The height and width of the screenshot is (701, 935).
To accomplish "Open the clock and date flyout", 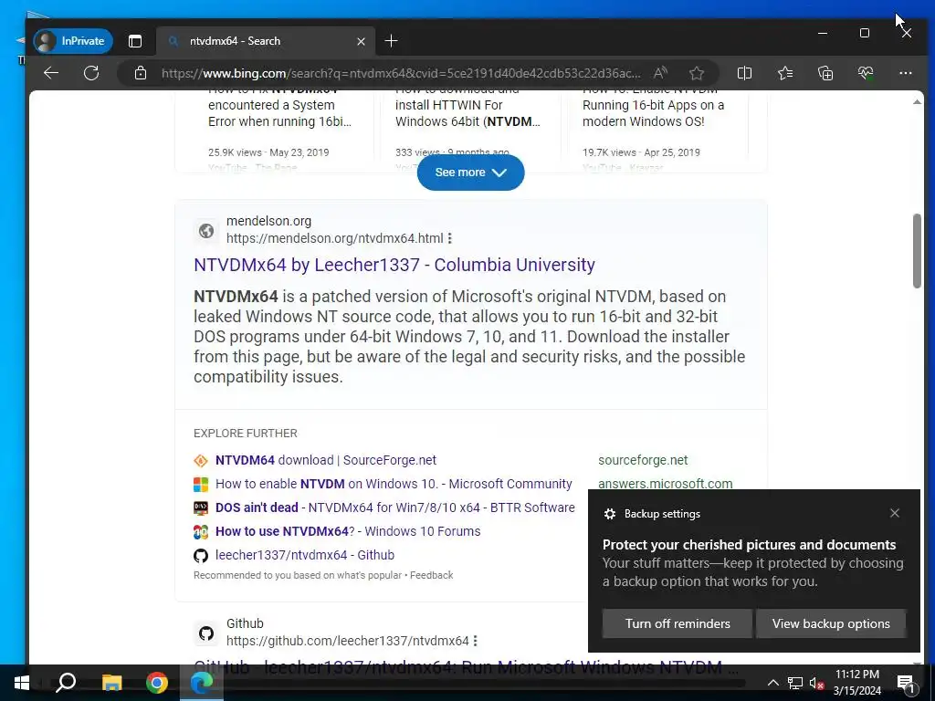I will pos(856,683).
